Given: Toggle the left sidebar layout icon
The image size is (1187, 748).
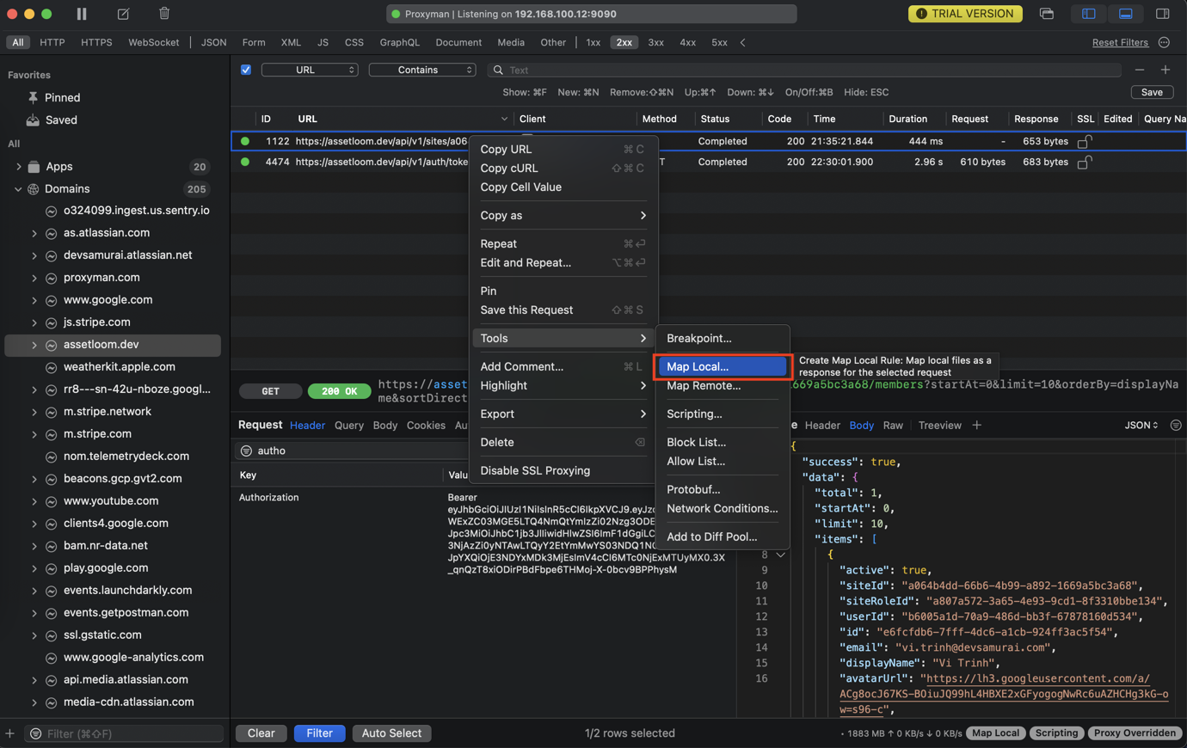Looking at the screenshot, I should 1089,14.
